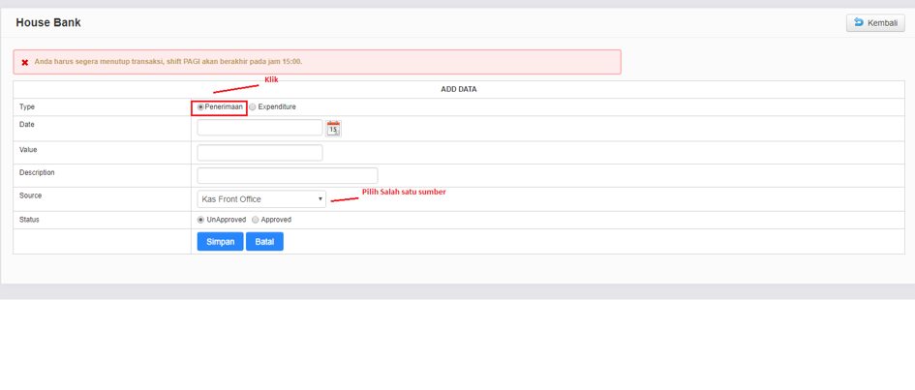Set status to UnApproved

pyautogui.click(x=201, y=220)
